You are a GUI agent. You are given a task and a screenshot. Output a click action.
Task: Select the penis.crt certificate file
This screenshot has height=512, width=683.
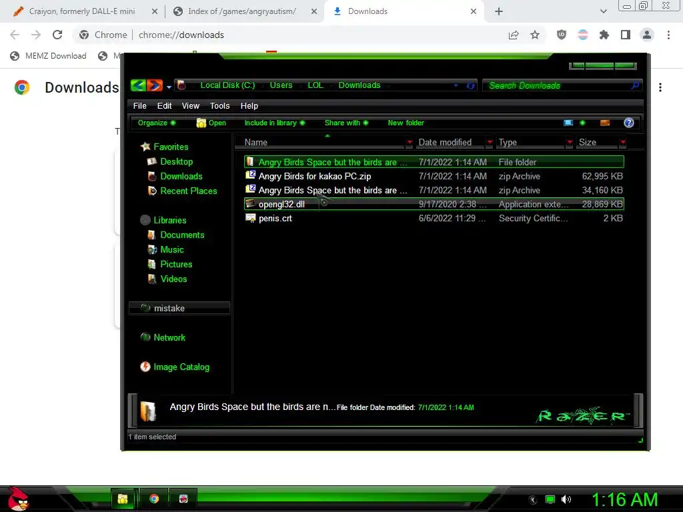point(434,218)
